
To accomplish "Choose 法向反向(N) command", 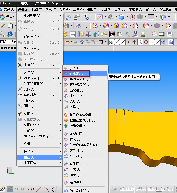I will point(85,191).
